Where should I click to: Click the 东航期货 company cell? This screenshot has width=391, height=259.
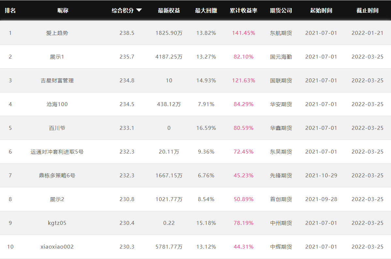point(281,33)
